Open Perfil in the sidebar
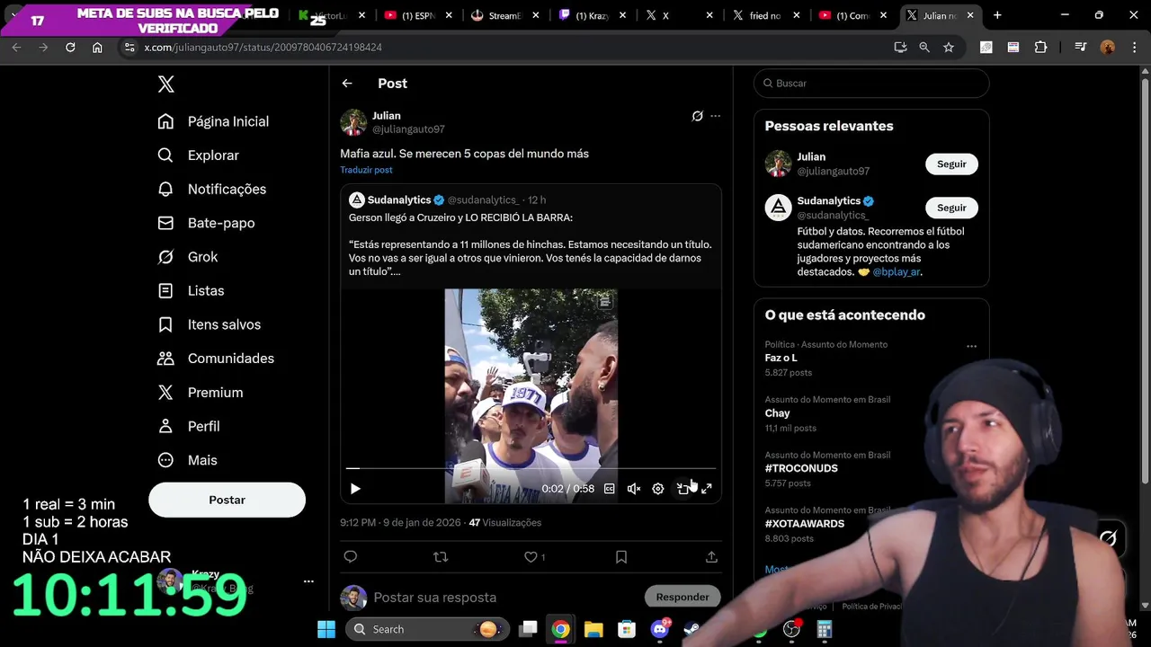This screenshot has height=647, width=1151. pos(188,426)
